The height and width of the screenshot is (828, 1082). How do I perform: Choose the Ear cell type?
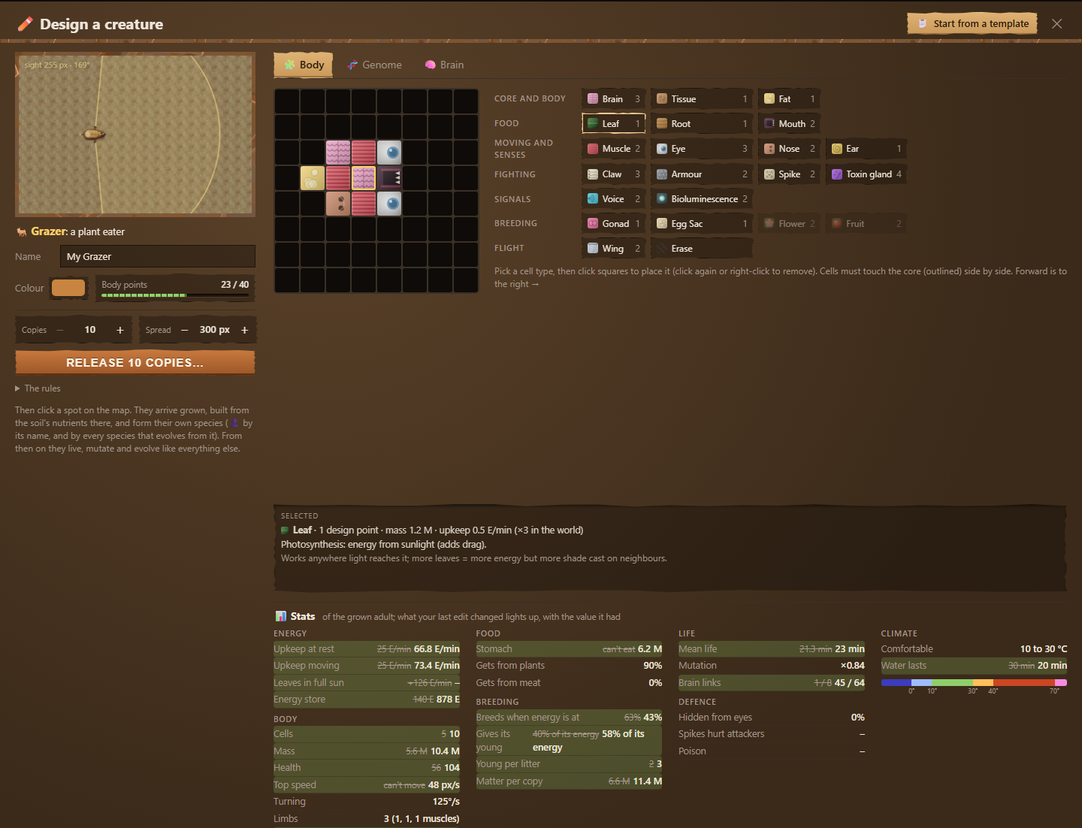[866, 149]
